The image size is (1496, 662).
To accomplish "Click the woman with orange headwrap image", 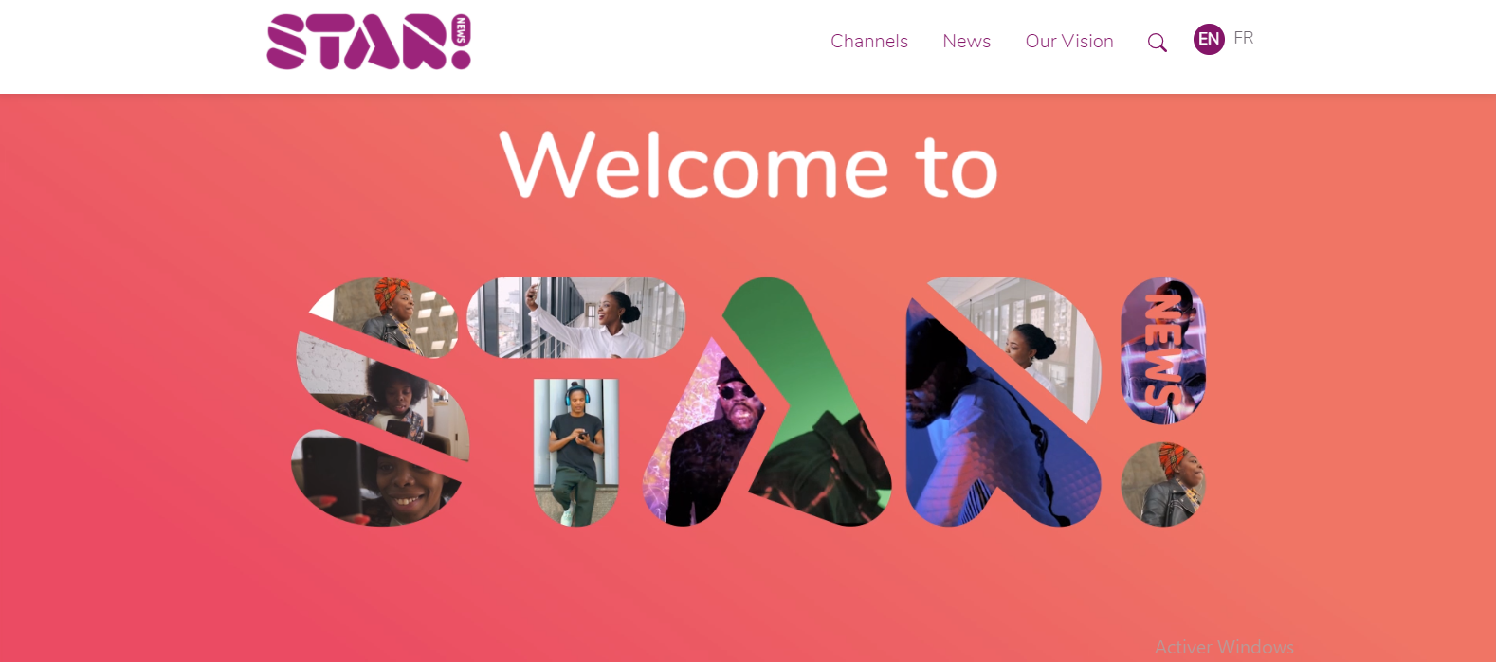I will (398, 313).
